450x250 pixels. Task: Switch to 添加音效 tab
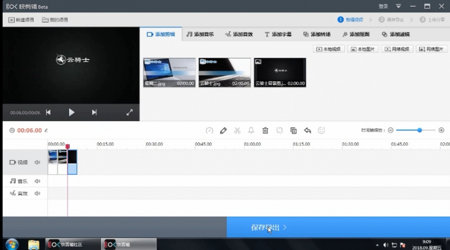(x=239, y=34)
